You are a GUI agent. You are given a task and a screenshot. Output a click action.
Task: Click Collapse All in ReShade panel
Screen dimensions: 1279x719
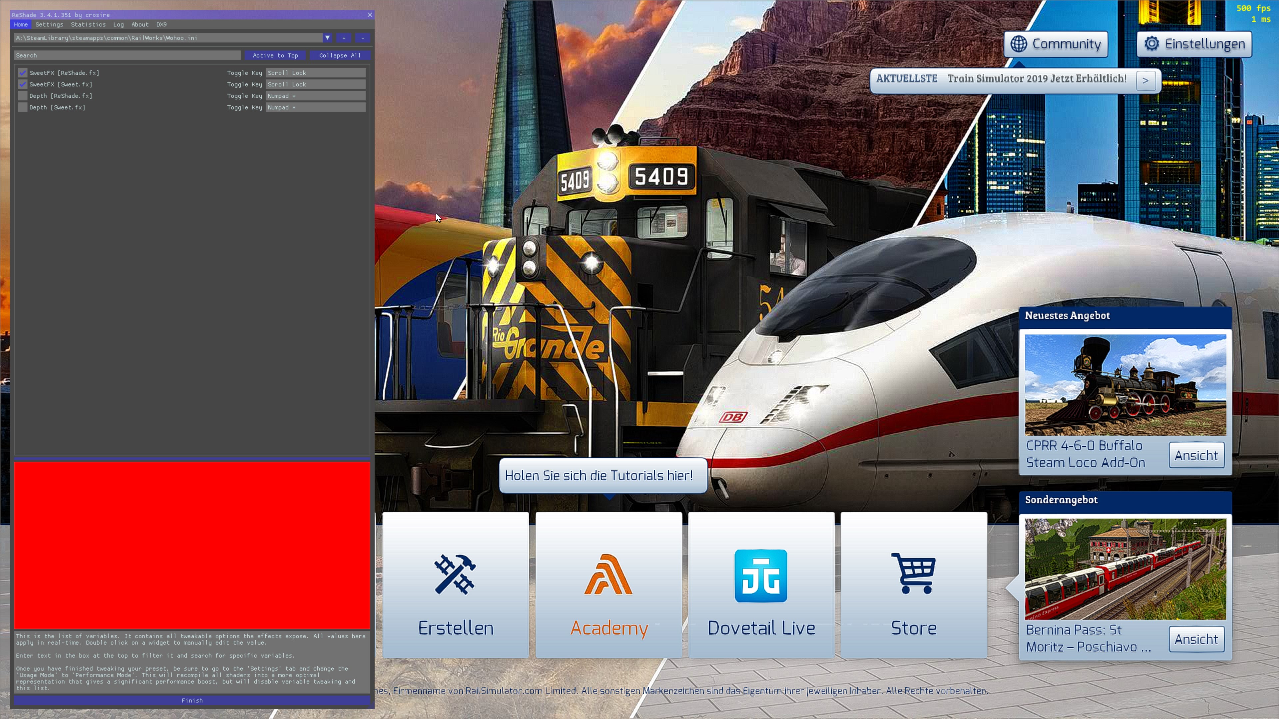(x=340, y=55)
